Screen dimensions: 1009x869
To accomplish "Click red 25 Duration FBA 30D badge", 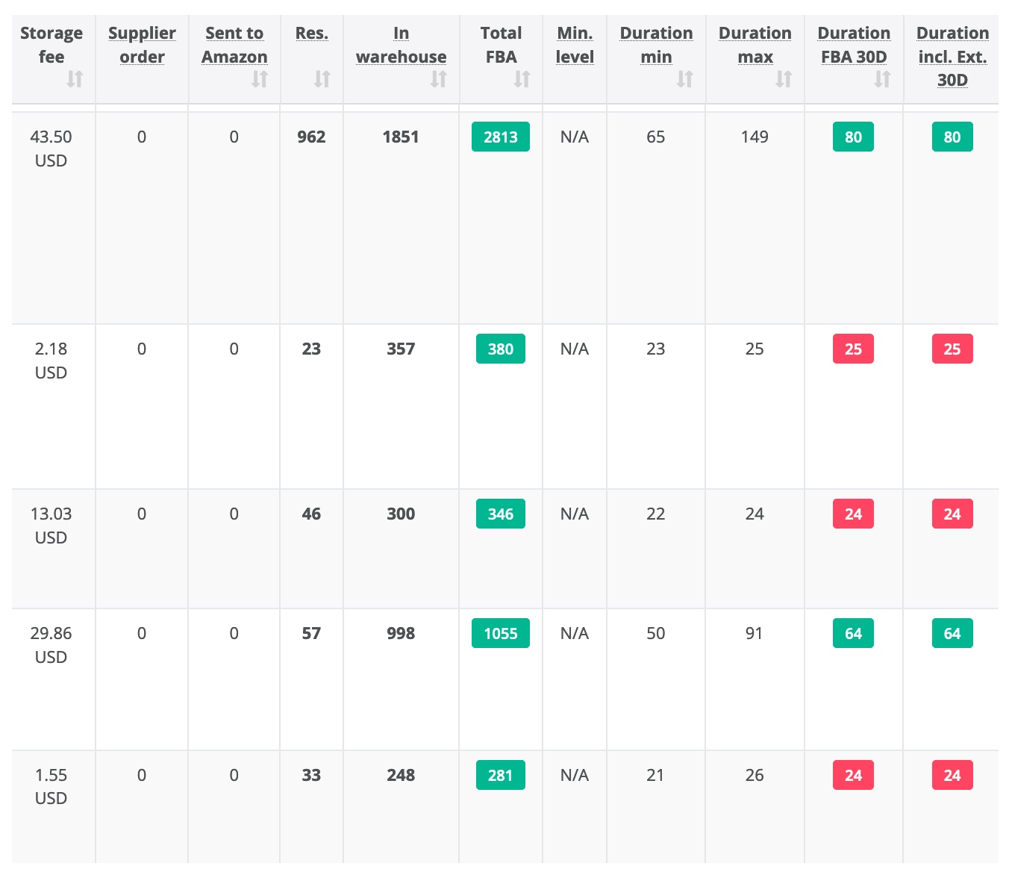I will (x=853, y=349).
